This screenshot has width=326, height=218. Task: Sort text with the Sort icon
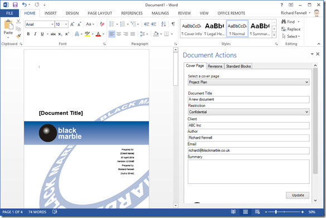click(x=164, y=24)
